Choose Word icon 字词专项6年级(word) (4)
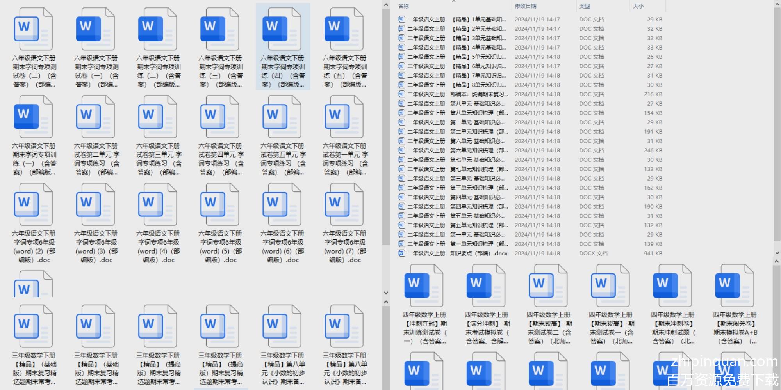 157,205
